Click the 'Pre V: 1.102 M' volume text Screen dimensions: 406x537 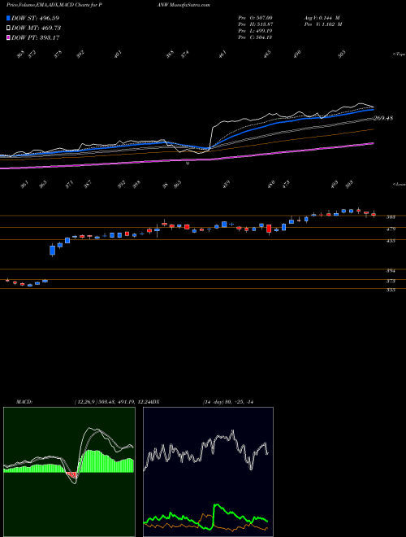point(322,24)
